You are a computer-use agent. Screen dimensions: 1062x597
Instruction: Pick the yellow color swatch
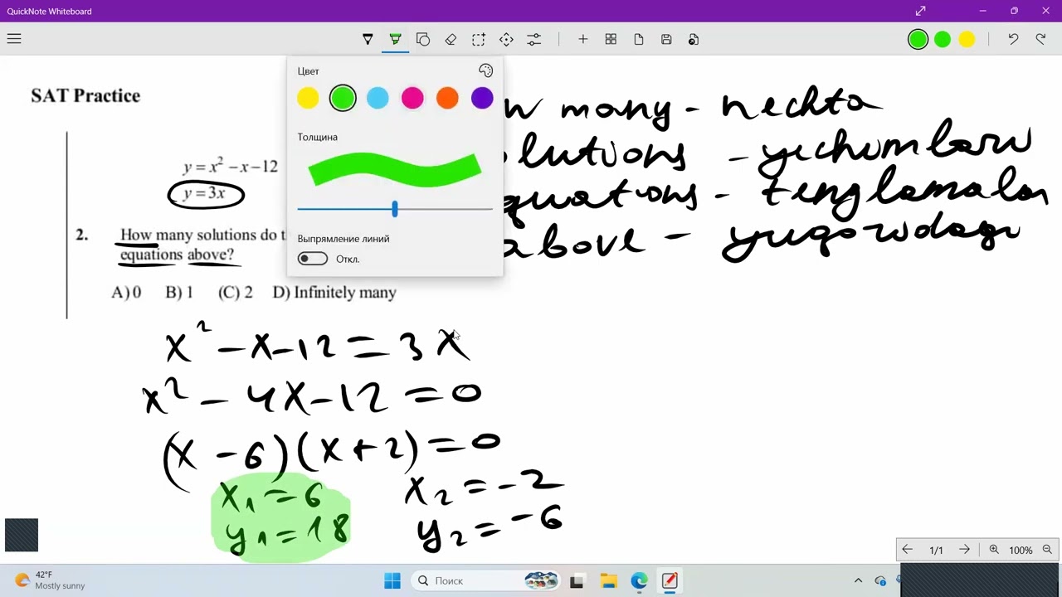[308, 98]
